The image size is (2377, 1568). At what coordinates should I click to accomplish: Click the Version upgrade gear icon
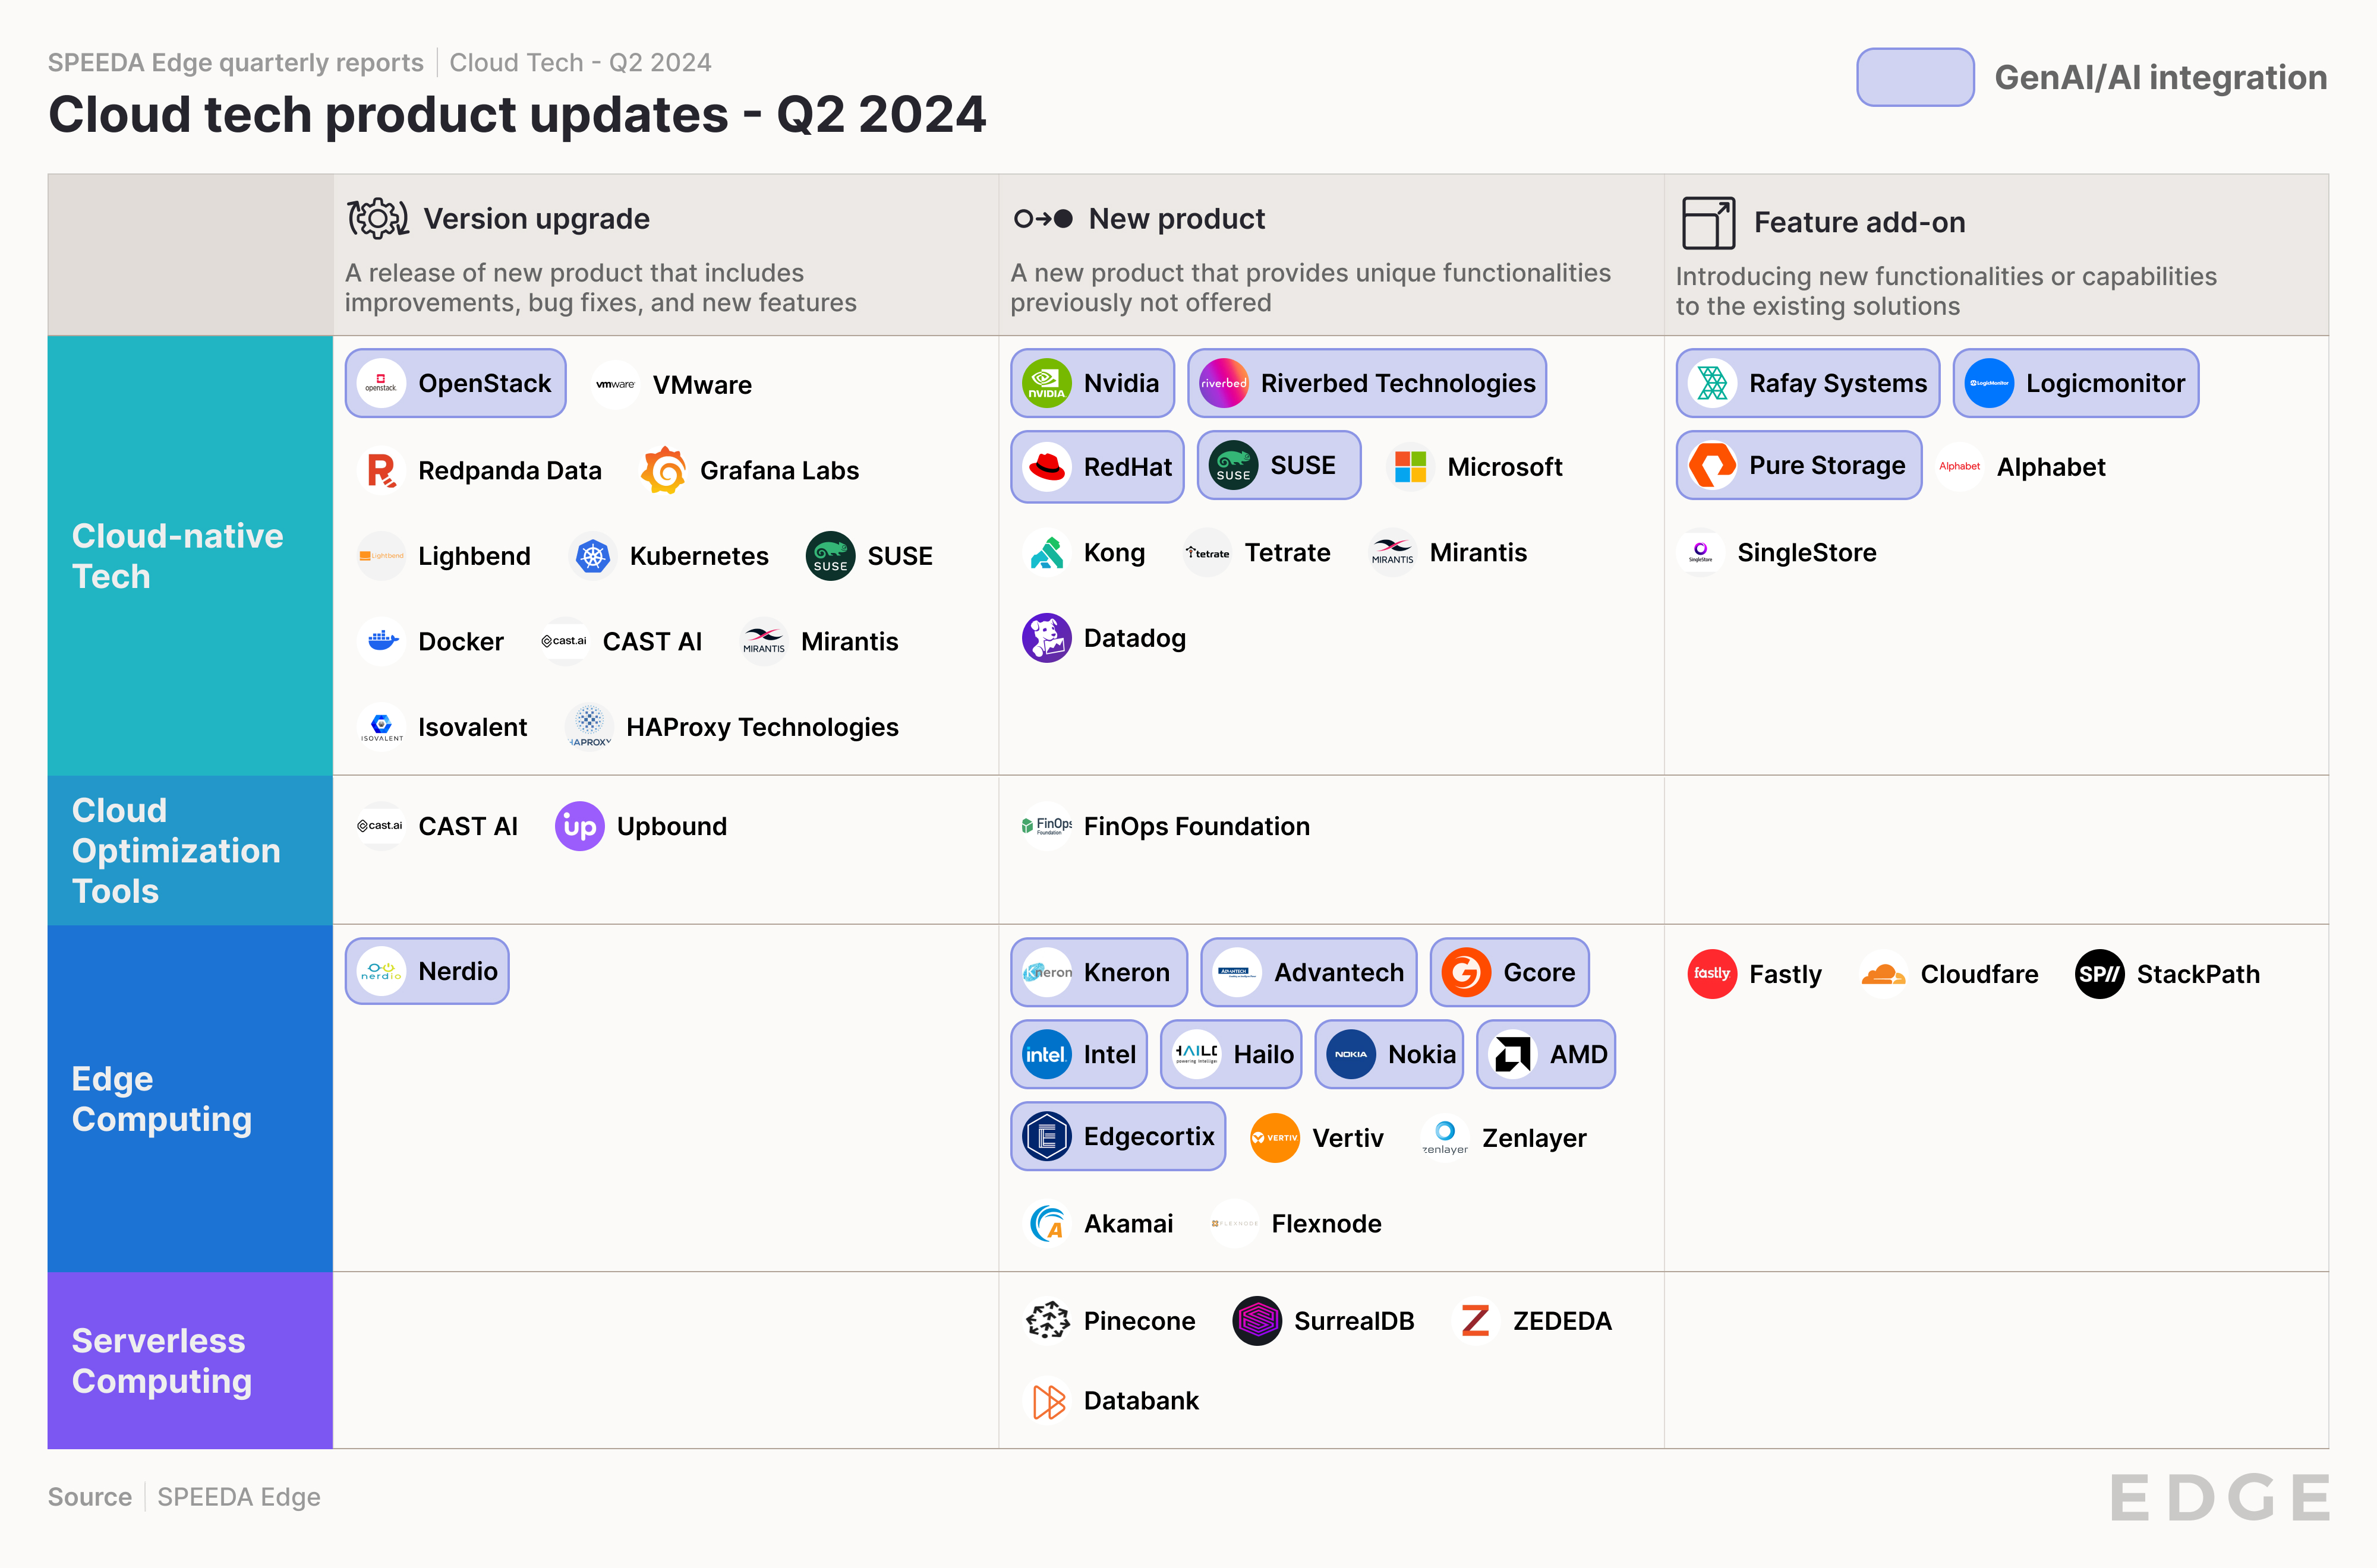[378, 218]
